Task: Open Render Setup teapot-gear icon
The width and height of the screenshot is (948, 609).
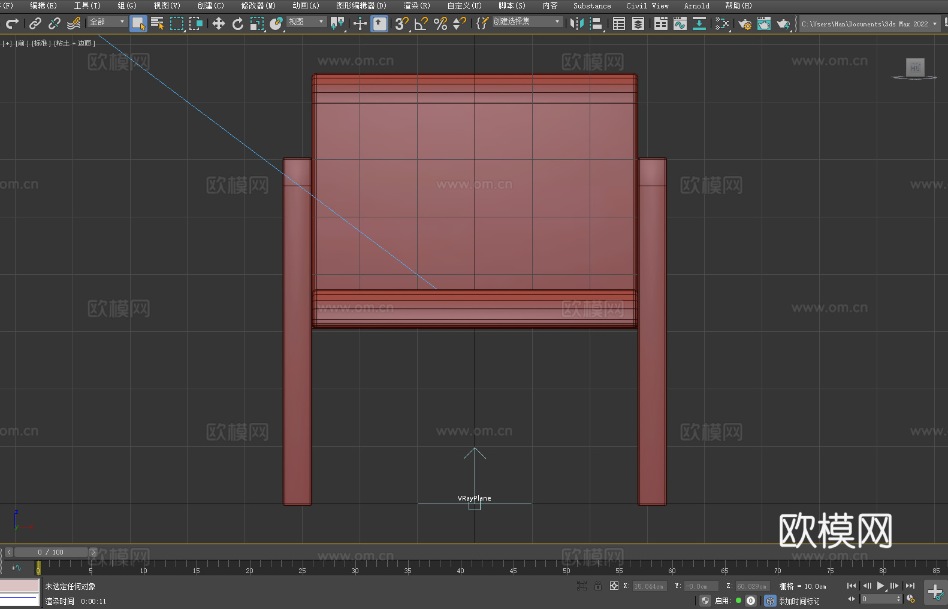Action: pos(745,23)
